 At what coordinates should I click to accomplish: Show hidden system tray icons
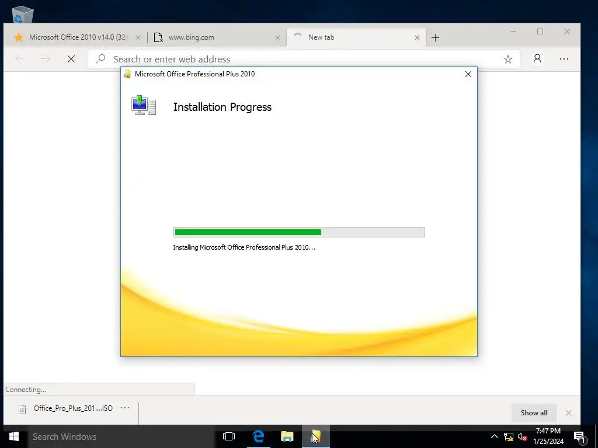tap(494, 436)
